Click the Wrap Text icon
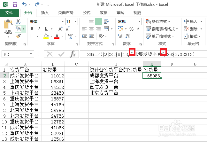This screenshot has height=142, width=207. tap(106, 21)
